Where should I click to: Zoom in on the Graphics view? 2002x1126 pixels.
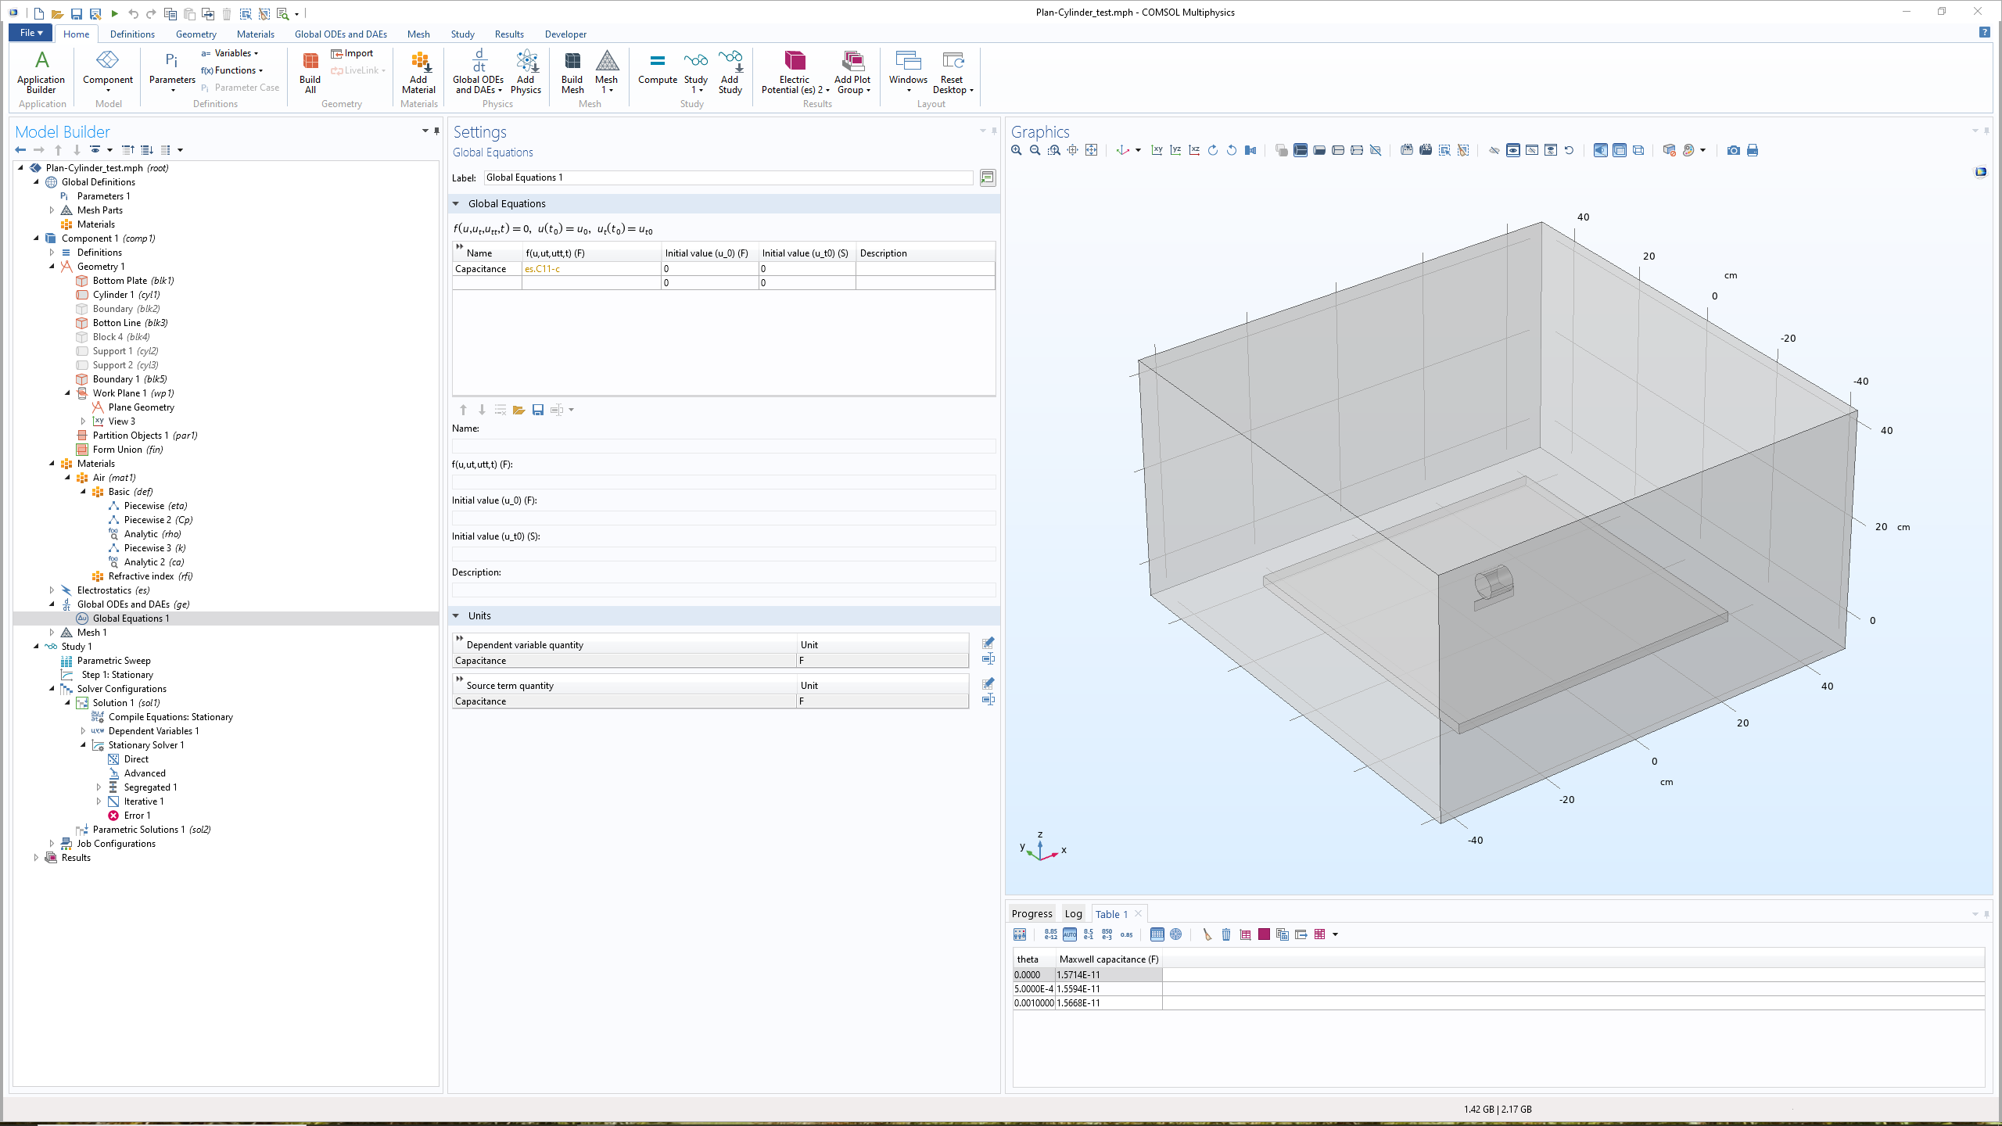(x=1016, y=150)
